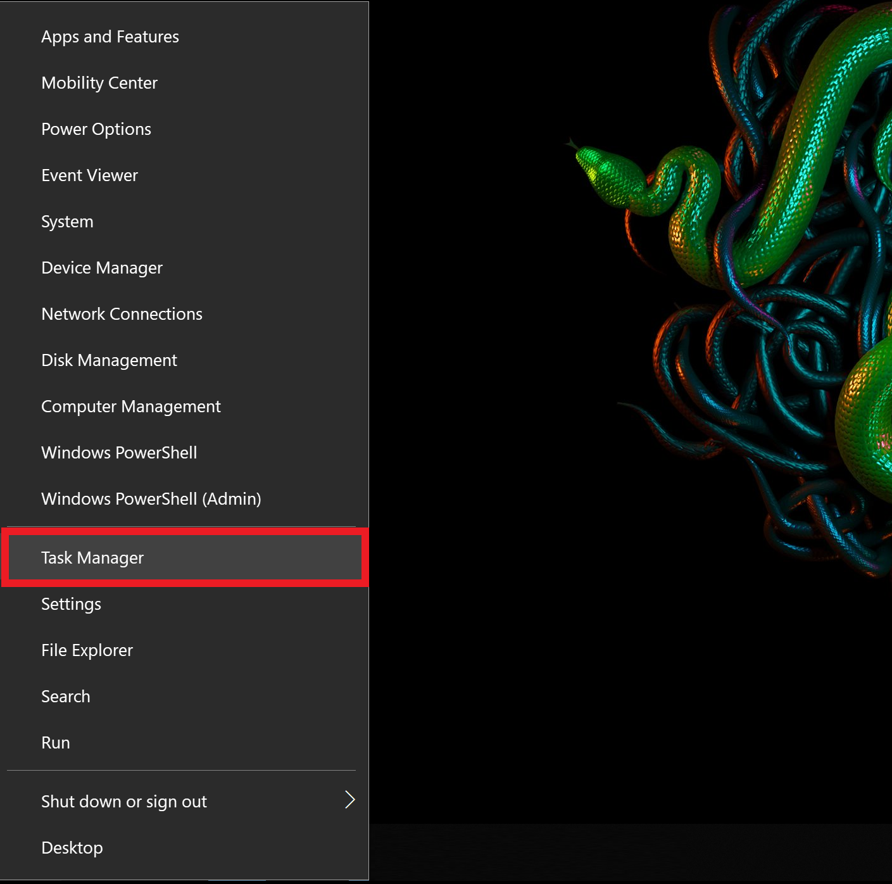892x884 pixels.
Task: Open Computer Management
Action: pyautogui.click(x=130, y=406)
